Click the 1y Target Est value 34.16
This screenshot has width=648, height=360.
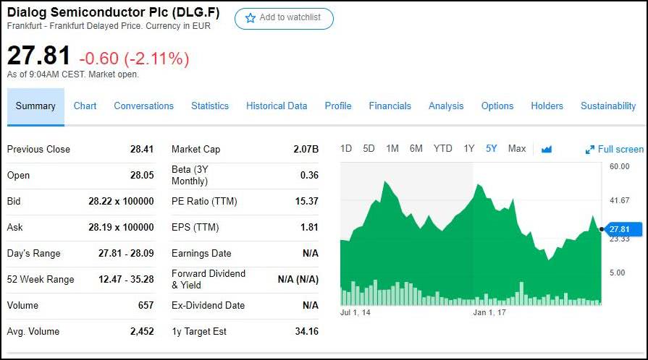pos(307,331)
